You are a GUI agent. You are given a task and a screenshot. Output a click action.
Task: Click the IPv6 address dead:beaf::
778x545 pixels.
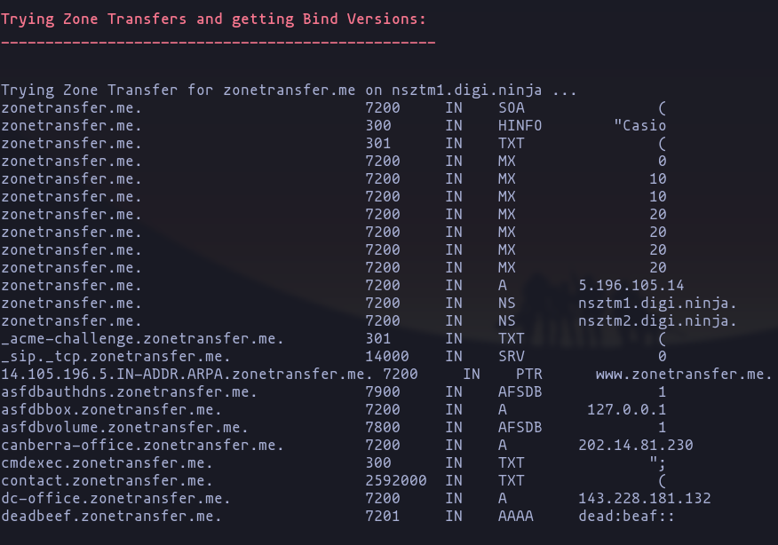(x=627, y=517)
